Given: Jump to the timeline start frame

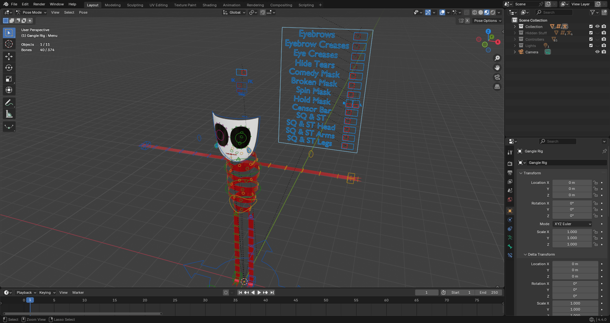Looking at the screenshot, I should pos(240,292).
